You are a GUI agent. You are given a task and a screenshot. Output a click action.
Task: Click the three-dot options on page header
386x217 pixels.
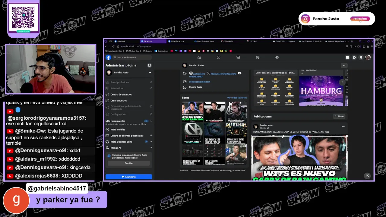[344, 65]
